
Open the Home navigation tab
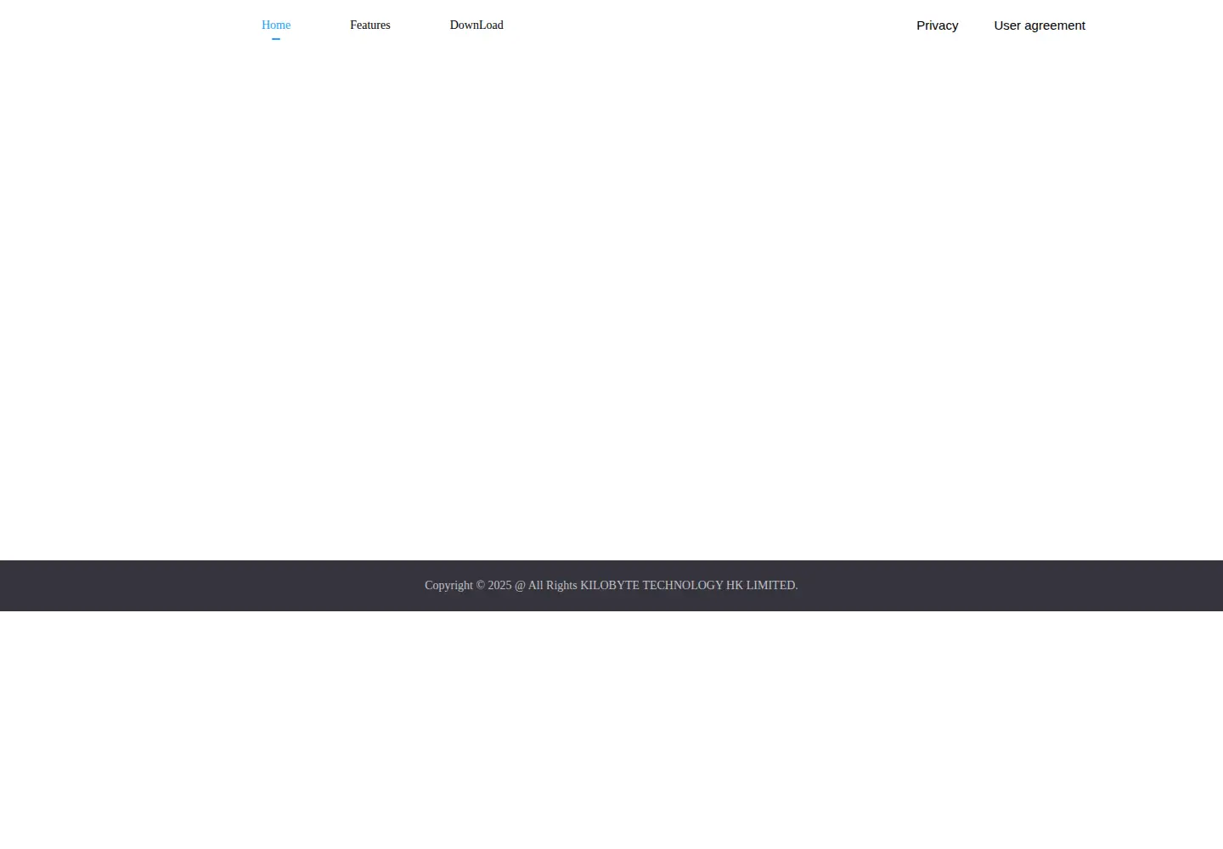pyautogui.click(x=276, y=25)
